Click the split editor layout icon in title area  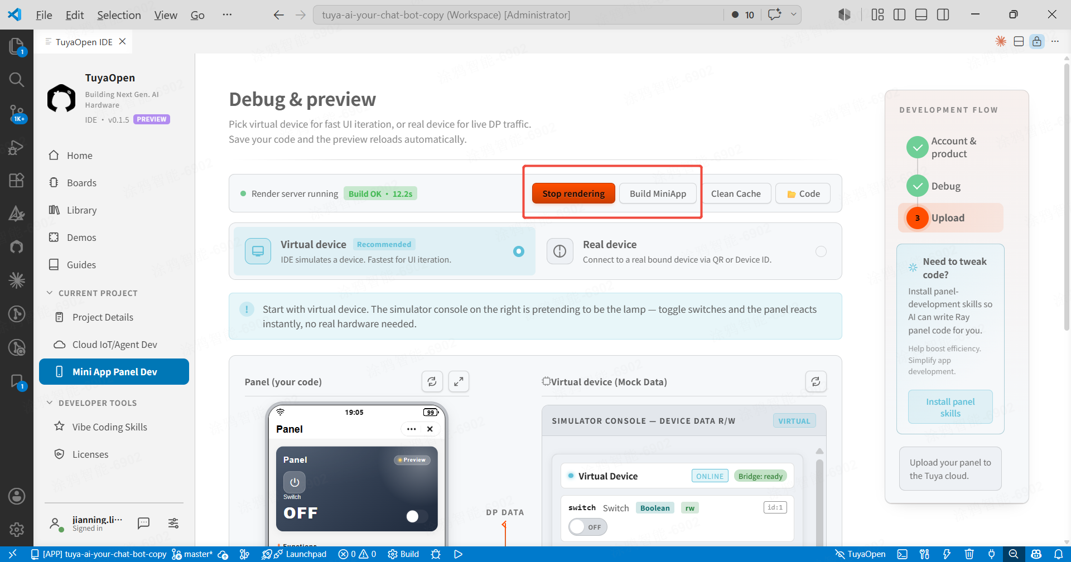(1019, 41)
